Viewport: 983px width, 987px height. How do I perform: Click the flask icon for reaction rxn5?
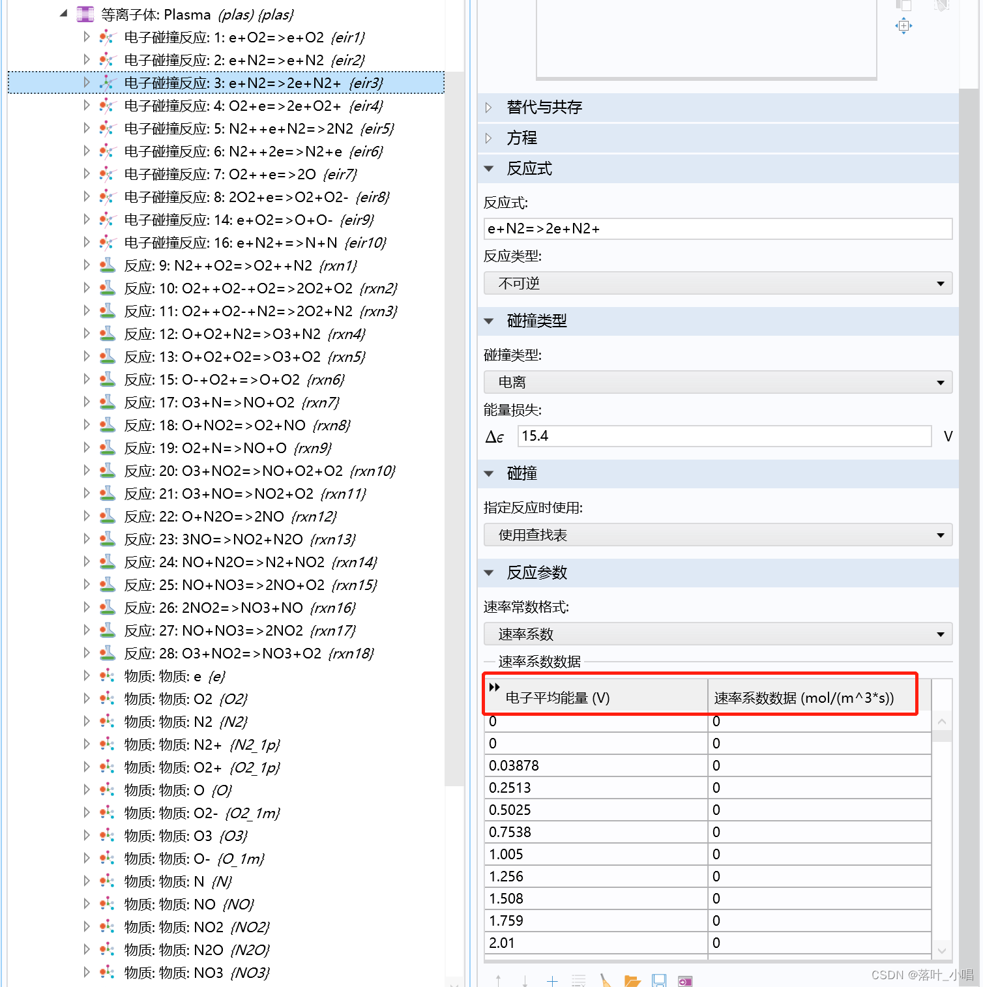click(108, 357)
